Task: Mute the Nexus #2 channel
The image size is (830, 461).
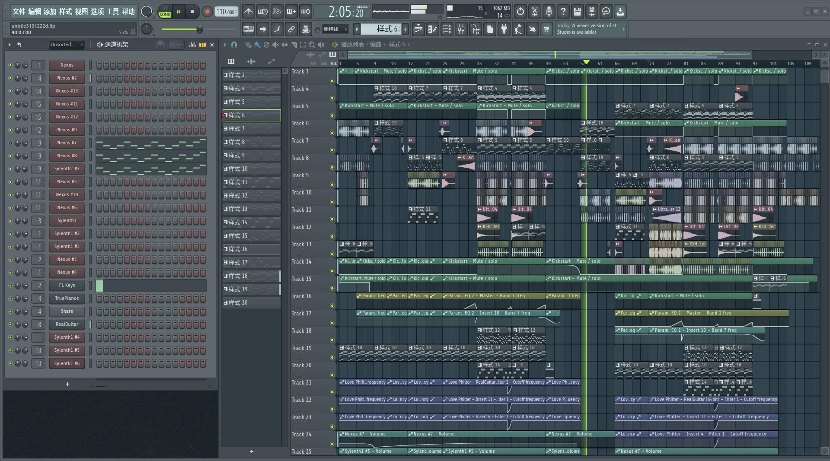Action: 10,78
